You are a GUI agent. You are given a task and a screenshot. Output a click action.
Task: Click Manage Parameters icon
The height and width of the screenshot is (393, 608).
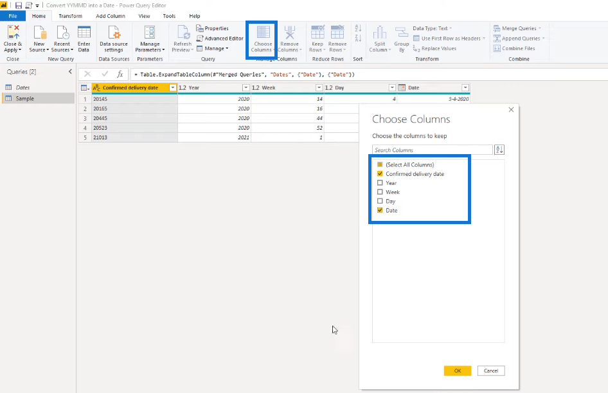150,33
